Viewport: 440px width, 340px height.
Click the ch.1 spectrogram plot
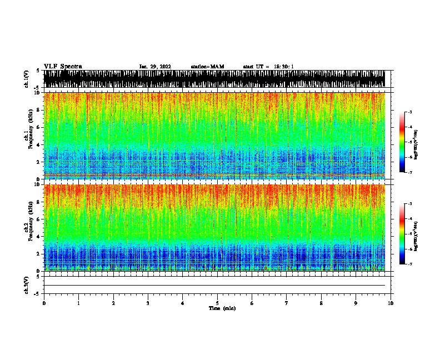[214, 136]
